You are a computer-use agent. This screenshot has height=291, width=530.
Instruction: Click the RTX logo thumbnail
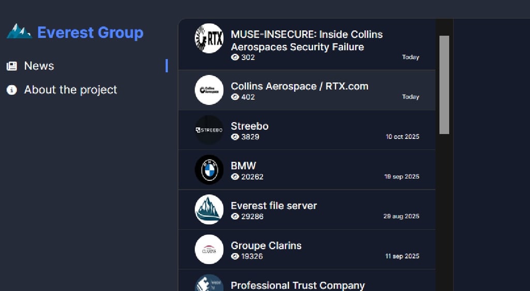coord(209,38)
